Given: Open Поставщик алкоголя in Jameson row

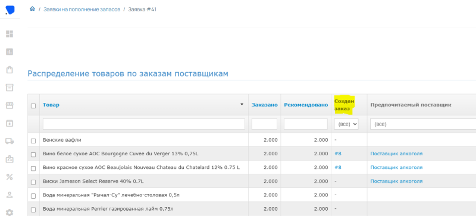Looking at the screenshot, I should (396, 181).
